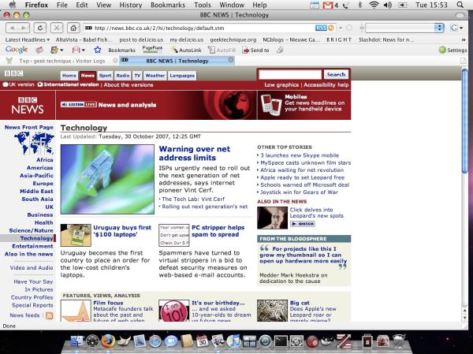Open iChat from the Dock
Screen dimensions: 473x354
(x=171, y=341)
